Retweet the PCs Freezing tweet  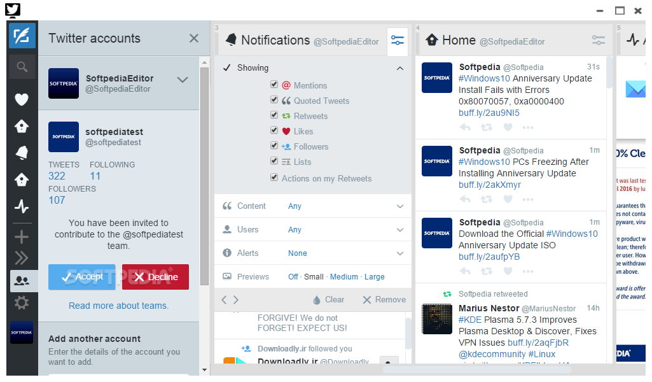pyautogui.click(x=487, y=199)
